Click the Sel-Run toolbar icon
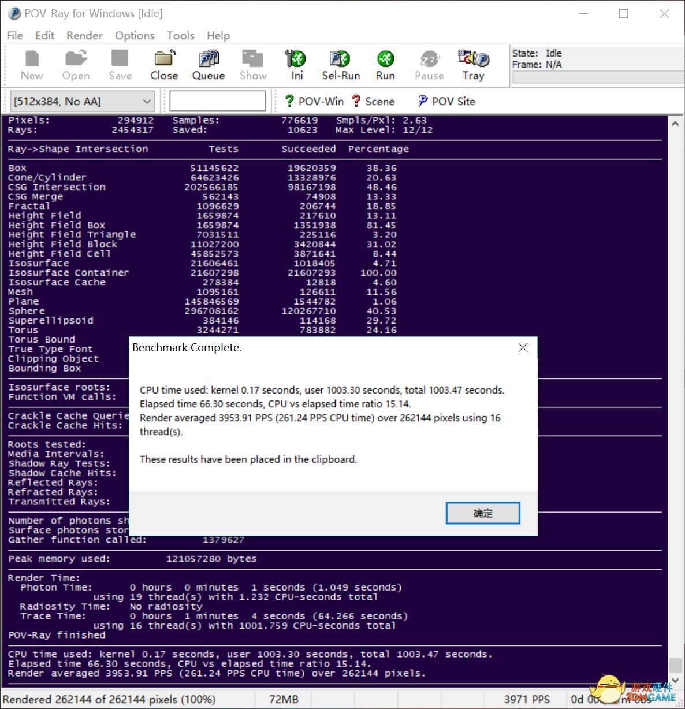 341,65
